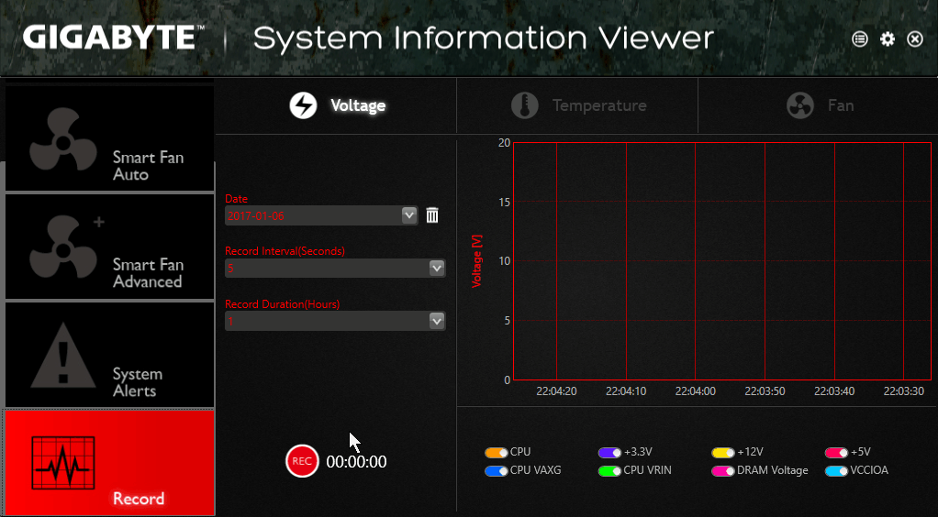Viewport: 938px width, 517px height.
Task: Click the 22:03:30 time axis label
Action: [x=903, y=391]
